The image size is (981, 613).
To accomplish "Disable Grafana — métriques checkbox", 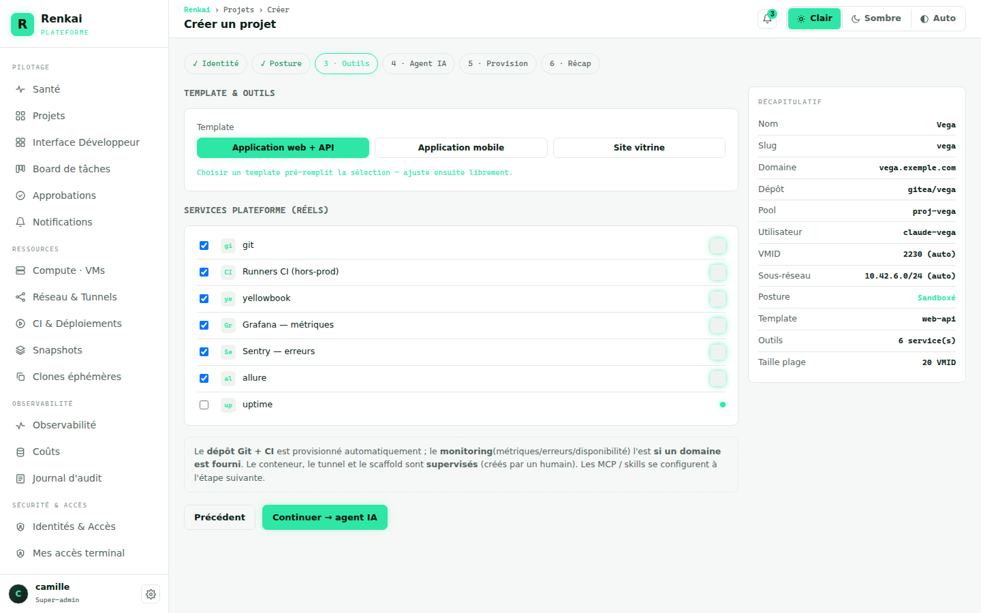I will point(204,325).
